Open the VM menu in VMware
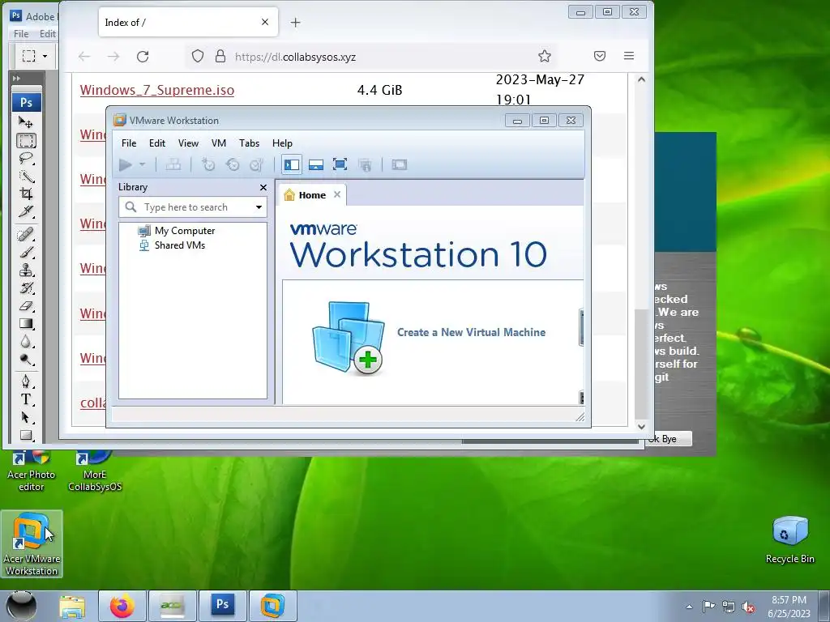 tap(219, 143)
